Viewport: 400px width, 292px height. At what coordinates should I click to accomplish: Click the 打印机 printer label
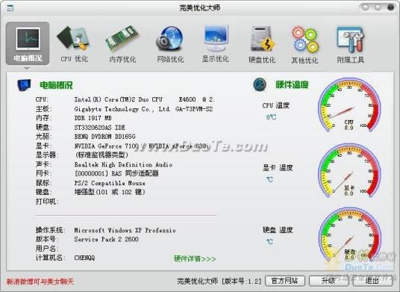click(47, 202)
